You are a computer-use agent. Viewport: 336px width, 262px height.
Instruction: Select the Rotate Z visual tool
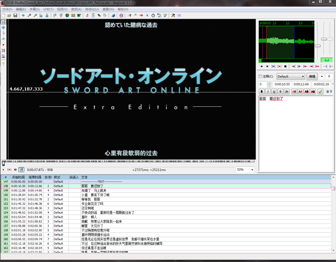[x=3, y=33]
